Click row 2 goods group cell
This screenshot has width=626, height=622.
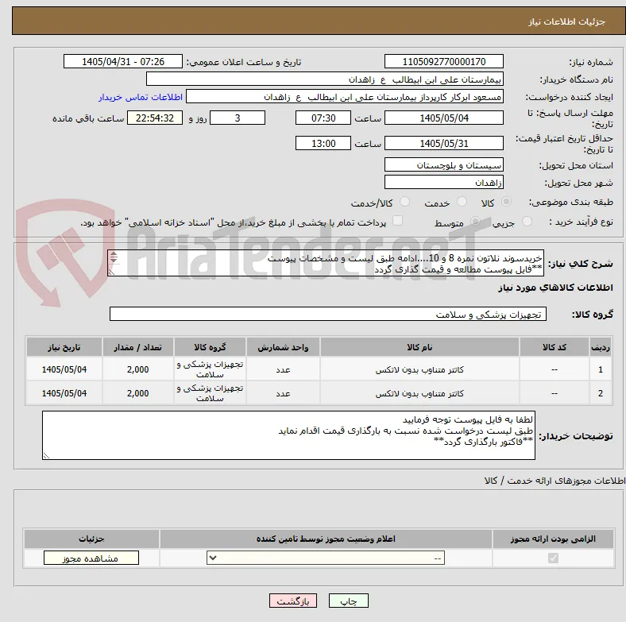pos(210,393)
